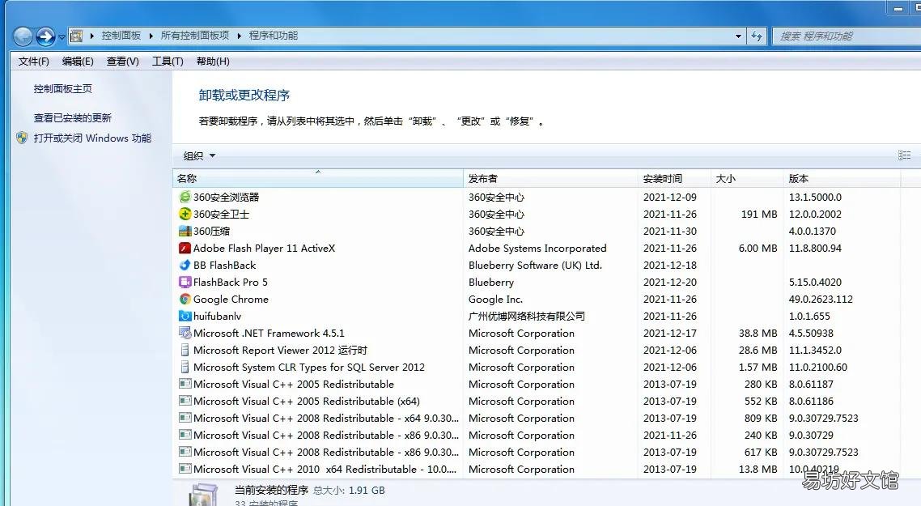Open the 编辑(E) menu

(79, 61)
